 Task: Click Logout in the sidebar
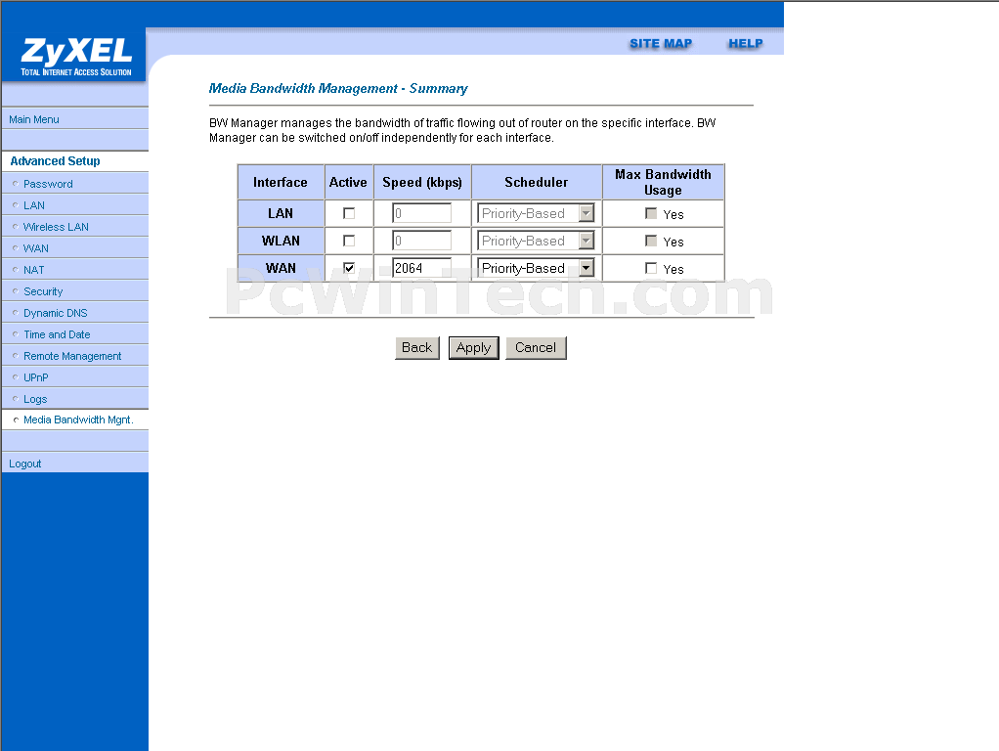pyautogui.click(x=24, y=464)
